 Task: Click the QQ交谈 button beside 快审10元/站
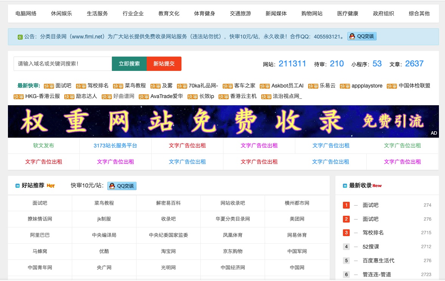point(122,186)
